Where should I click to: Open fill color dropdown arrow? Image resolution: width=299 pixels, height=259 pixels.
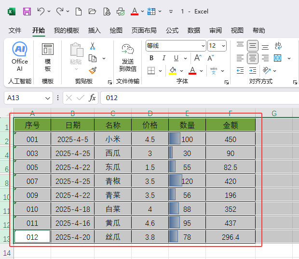[x=181, y=71]
